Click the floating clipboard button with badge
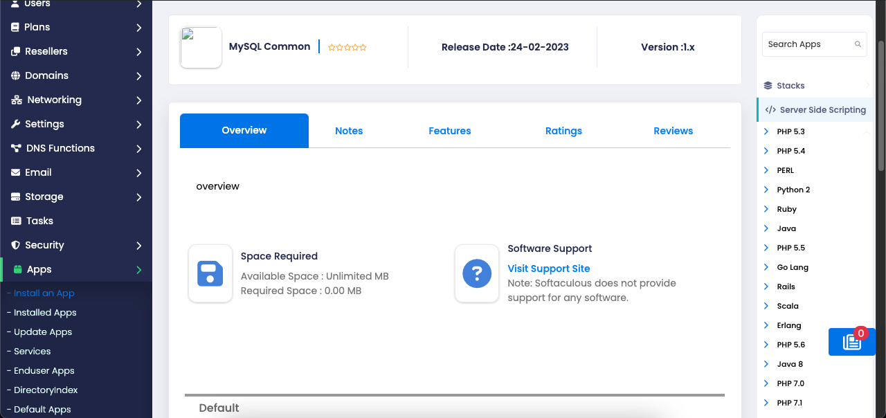886x418 pixels. [x=851, y=342]
